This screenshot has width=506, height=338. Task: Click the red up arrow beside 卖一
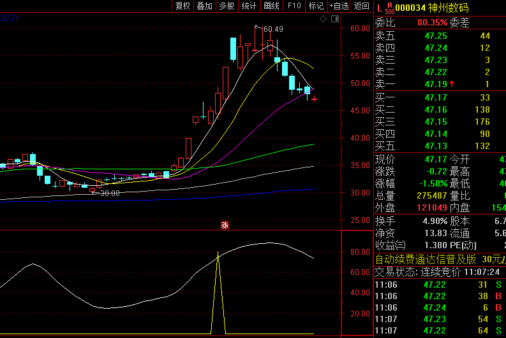(452, 84)
